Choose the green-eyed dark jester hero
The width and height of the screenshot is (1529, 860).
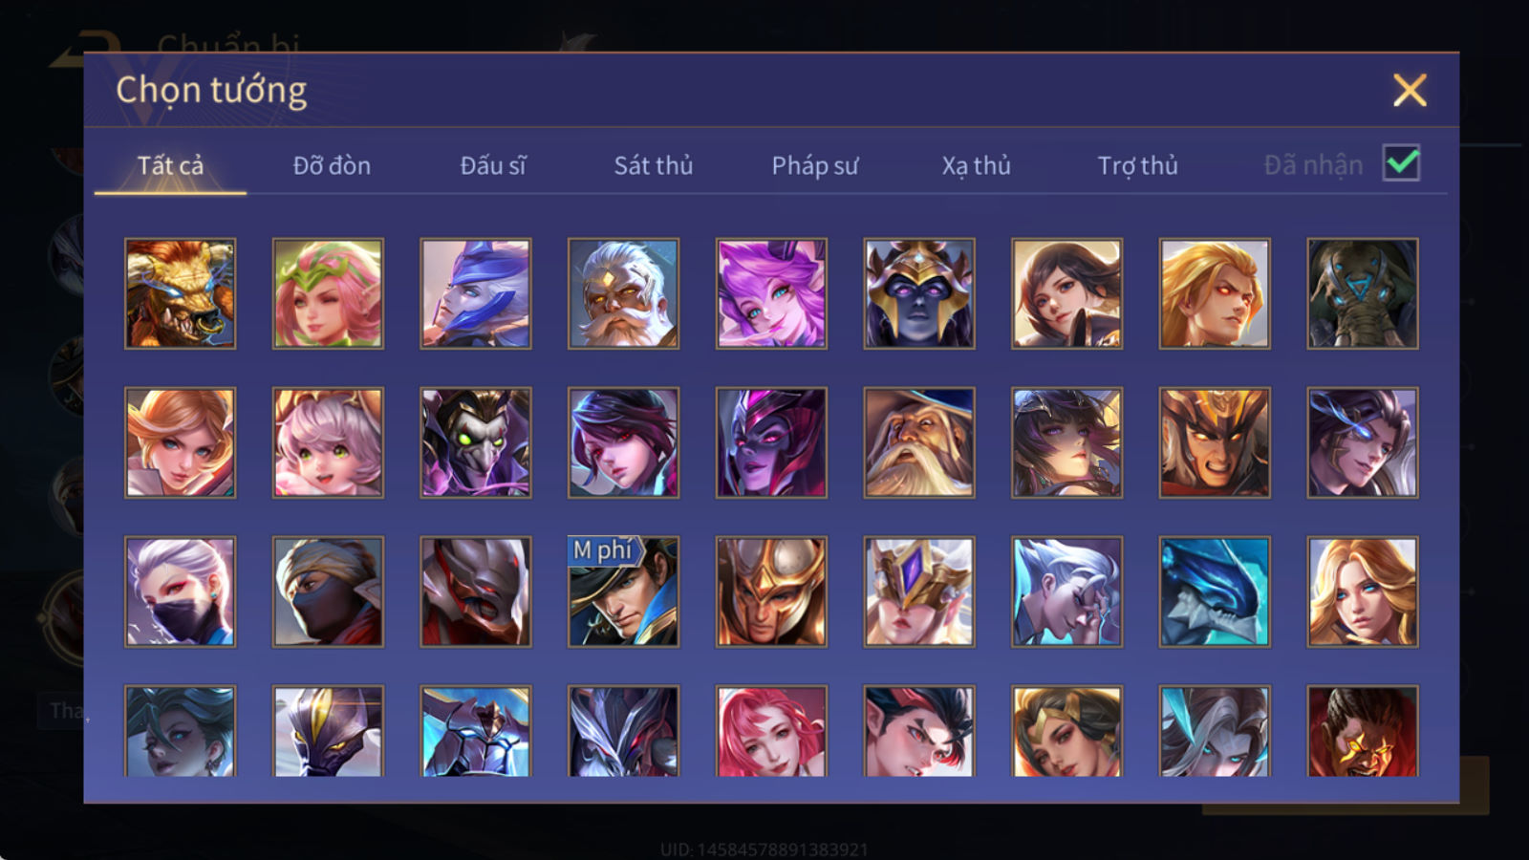click(476, 442)
